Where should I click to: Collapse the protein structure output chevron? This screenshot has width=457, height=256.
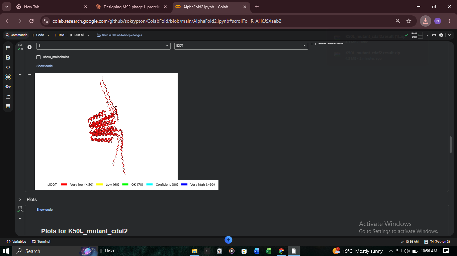pyautogui.click(x=20, y=75)
